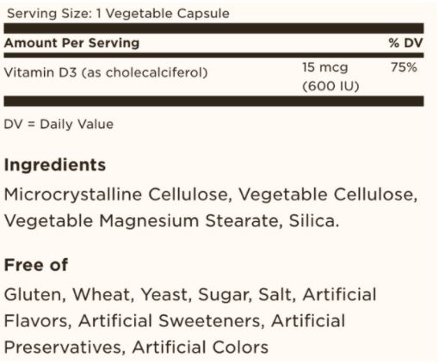Click the 75% daily value figure

point(404,68)
